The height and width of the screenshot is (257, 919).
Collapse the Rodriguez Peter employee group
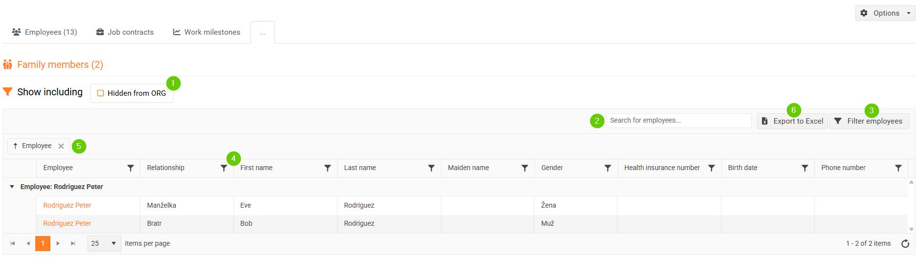coord(12,187)
